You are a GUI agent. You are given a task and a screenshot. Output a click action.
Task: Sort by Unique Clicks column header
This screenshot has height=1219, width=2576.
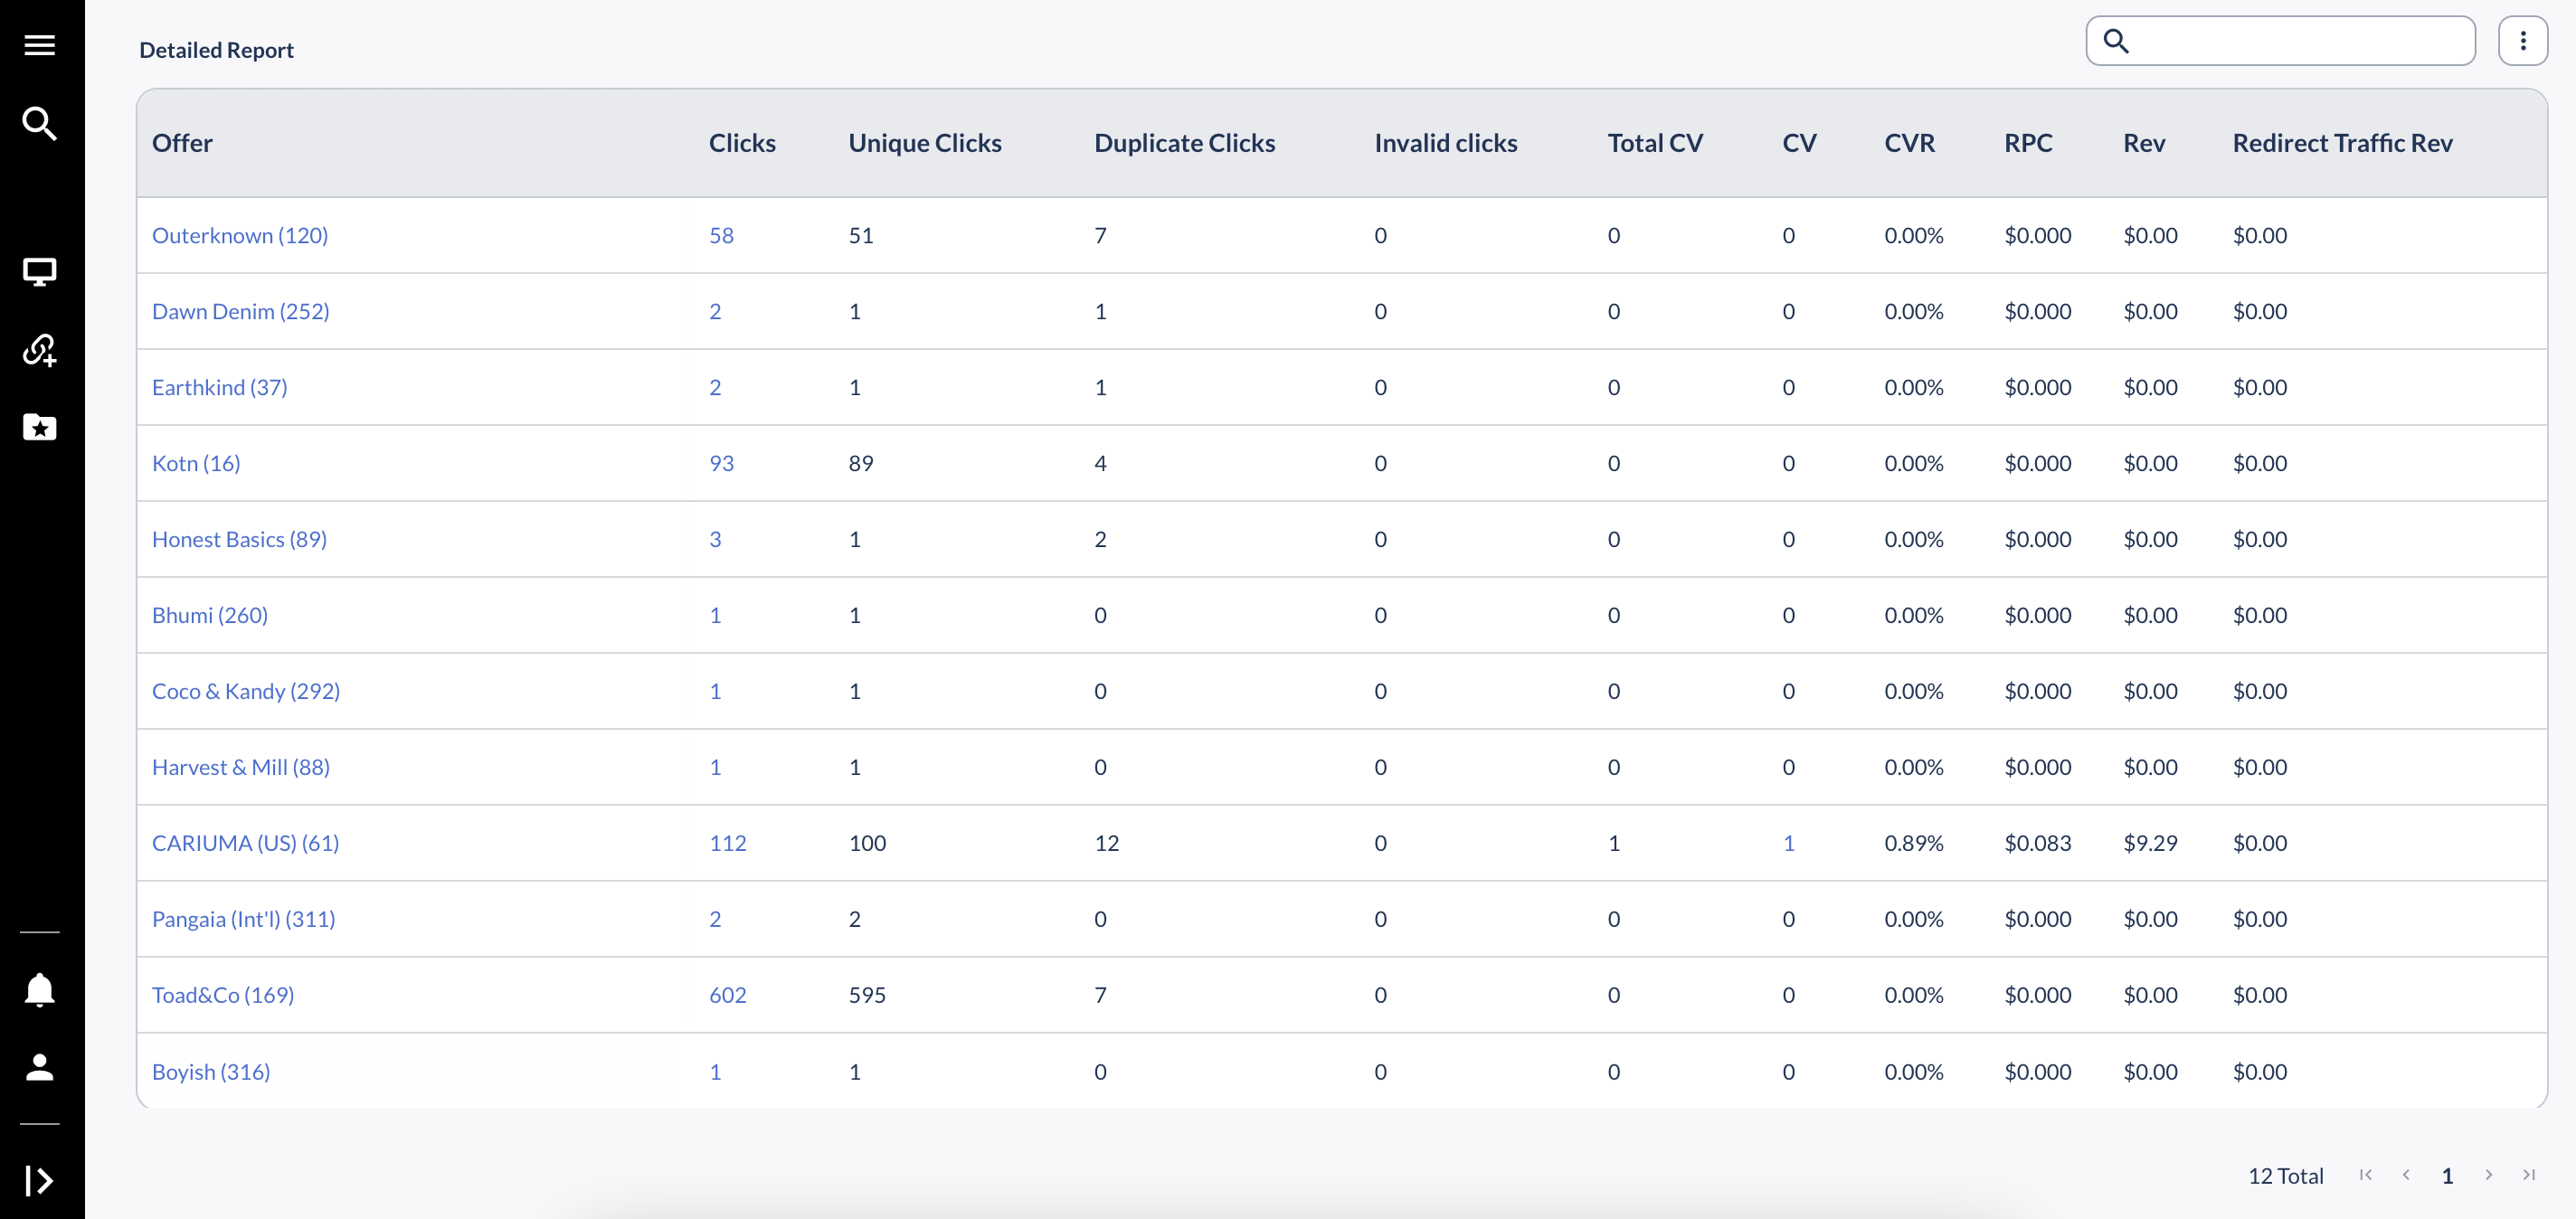pos(924,143)
